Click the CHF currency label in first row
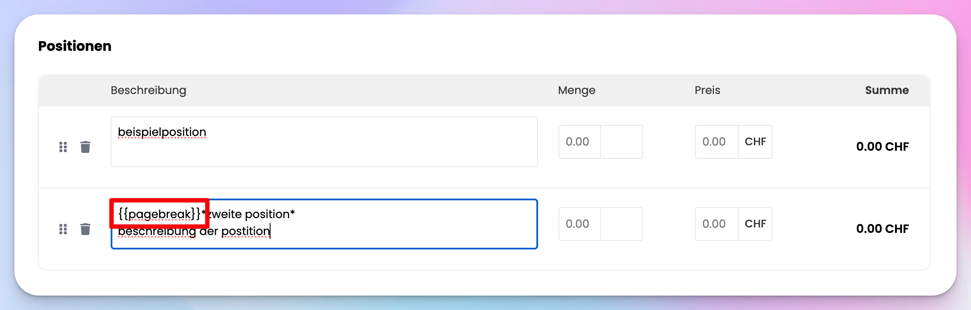Screen dimensions: 971x310 point(755,142)
